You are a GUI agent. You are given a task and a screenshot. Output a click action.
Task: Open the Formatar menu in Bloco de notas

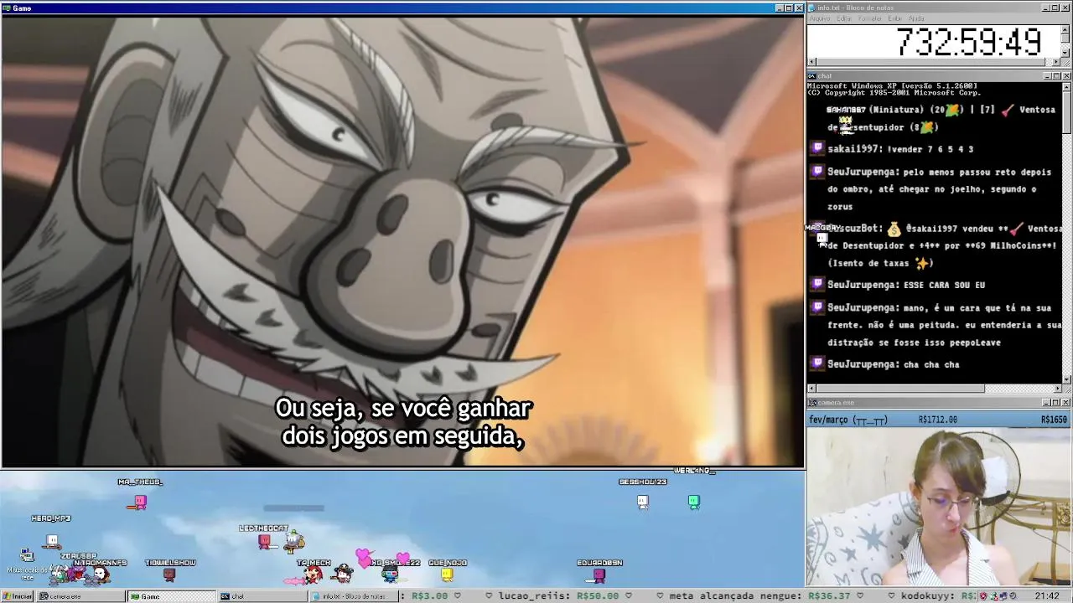click(870, 18)
